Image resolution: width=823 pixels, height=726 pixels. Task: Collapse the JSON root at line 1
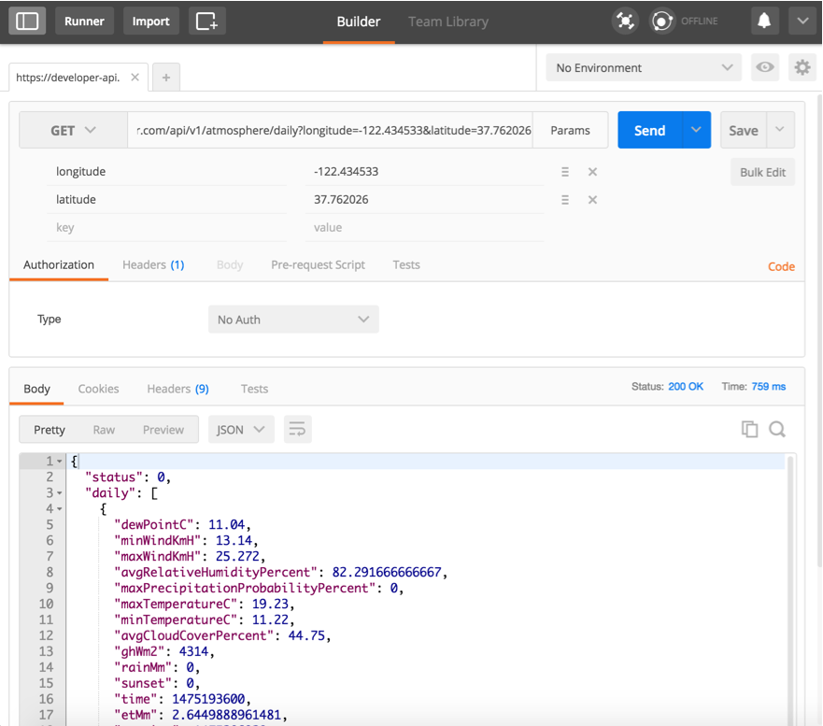[60, 462]
